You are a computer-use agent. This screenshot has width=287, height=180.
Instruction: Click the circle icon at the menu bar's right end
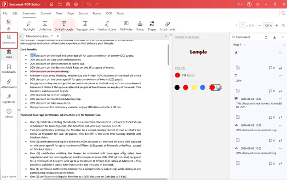pyautogui.click(x=283, y=13)
